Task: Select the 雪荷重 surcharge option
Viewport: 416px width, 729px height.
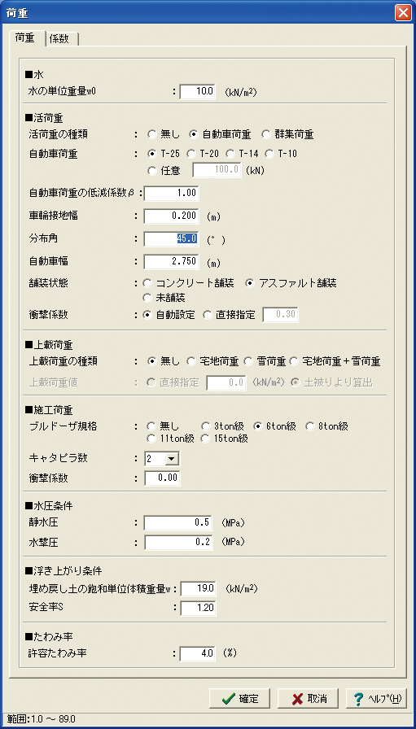Action: [265, 361]
